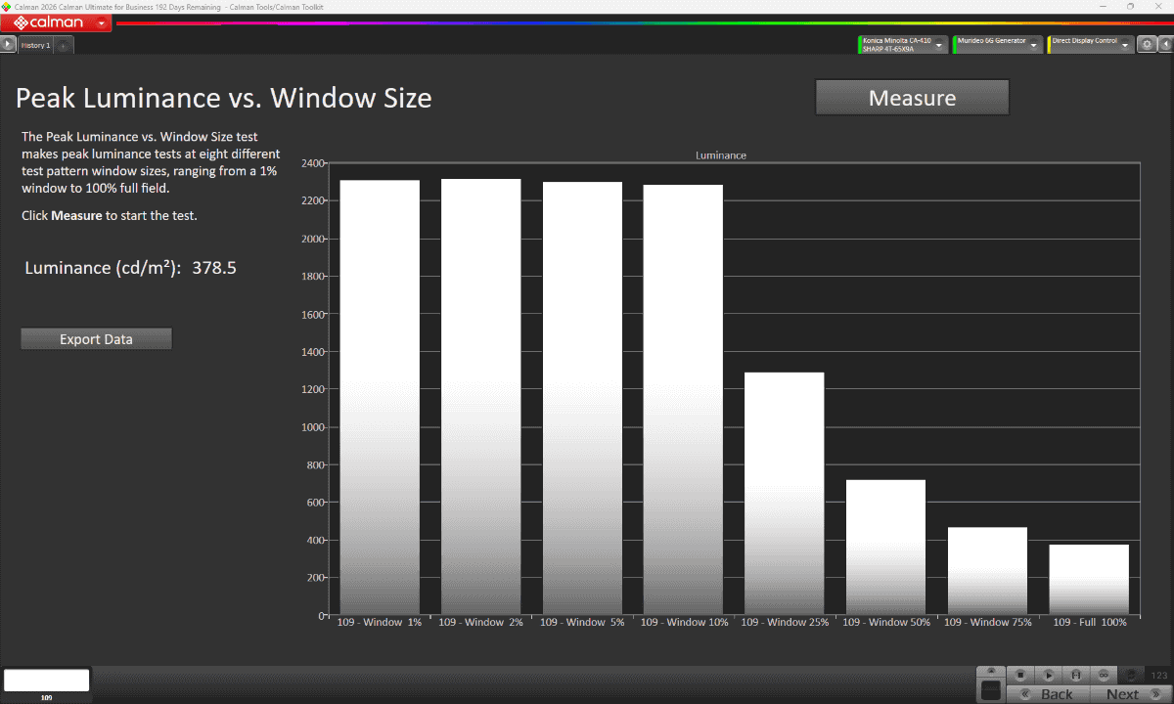Viewport: 1174px width, 704px height.
Task: Click the Window 10% luminance bar
Action: (683, 400)
